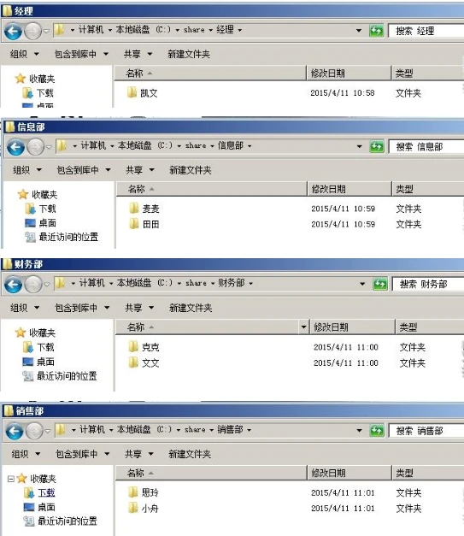Click Back arrow in 销售部 window
The image size is (464, 536).
(x=15, y=431)
